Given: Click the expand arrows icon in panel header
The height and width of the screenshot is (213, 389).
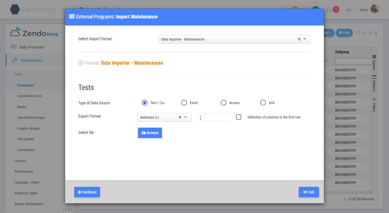Looking at the screenshot, I should coord(371,33).
